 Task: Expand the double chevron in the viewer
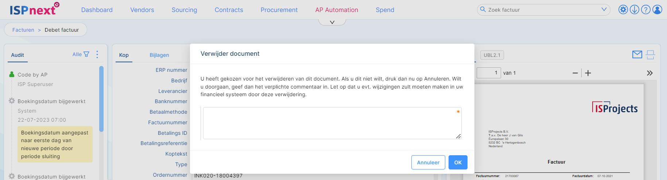(650, 73)
